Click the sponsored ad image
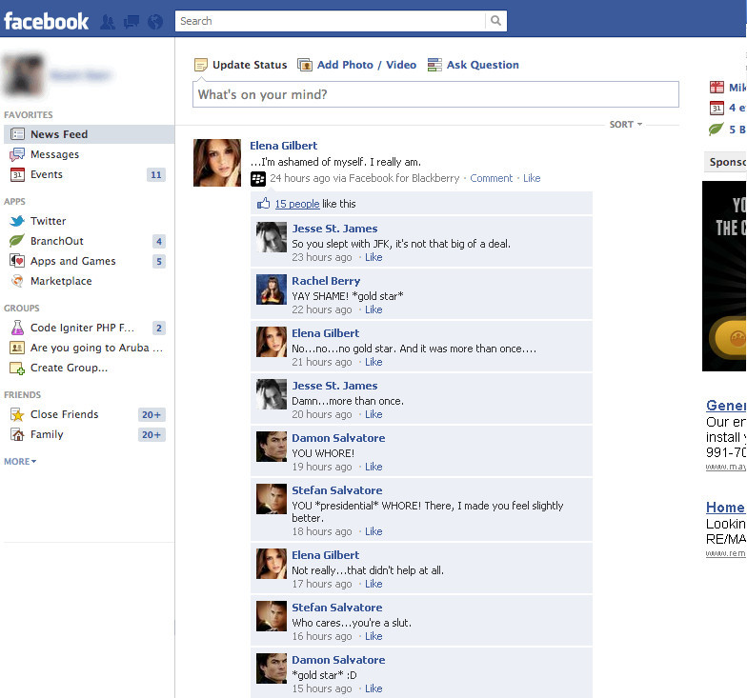The height and width of the screenshot is (698, 747). click(x=724, y=276)
